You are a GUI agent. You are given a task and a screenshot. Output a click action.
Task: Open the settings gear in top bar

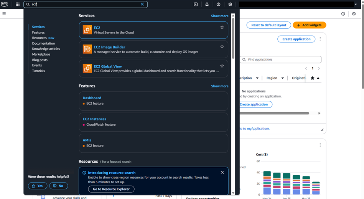230,5
